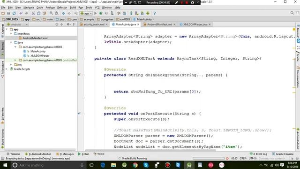Open Android Device Monitor icon

[x=148, y=13]
